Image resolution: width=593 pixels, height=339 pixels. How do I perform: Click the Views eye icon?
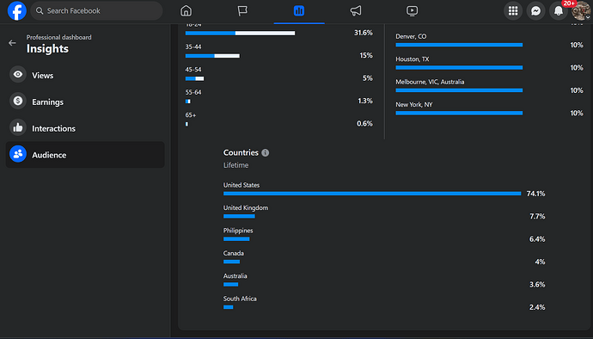[18, 74]
